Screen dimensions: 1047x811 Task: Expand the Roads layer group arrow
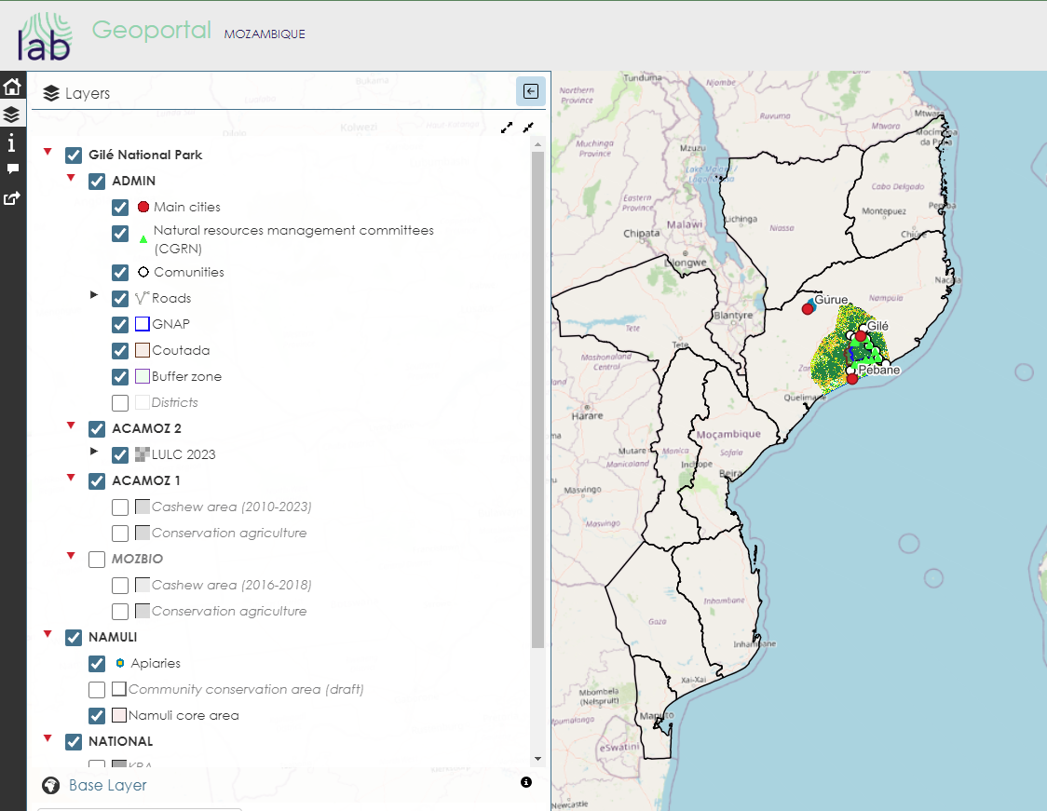click(x=93, y=295)
